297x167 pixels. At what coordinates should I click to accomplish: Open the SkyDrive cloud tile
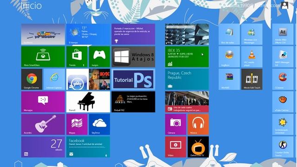[x=99, y=124]
